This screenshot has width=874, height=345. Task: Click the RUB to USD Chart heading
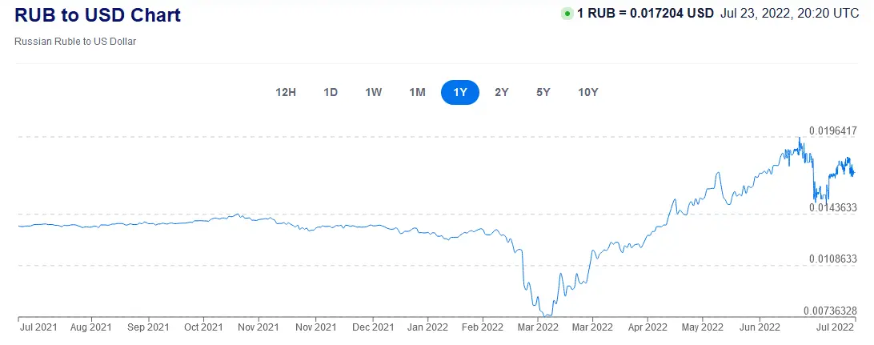[98, 15]
